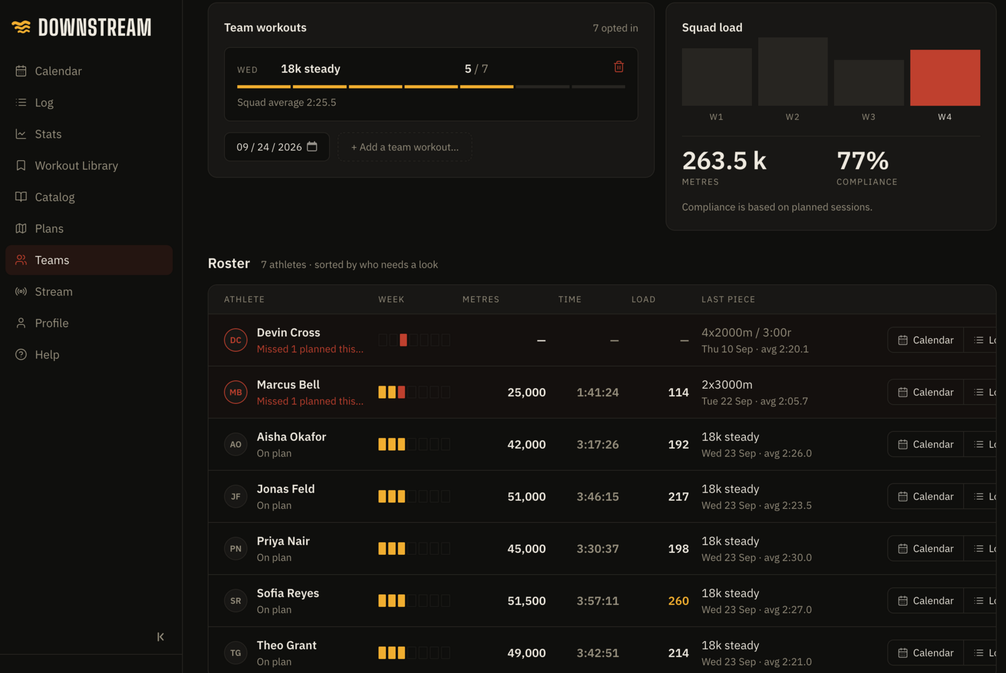Click the MB avatar for Marcus Bell

(x=236, y=392)
